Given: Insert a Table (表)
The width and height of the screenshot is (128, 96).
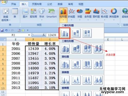Looking at the screenshot, I should (x=15, y=13).
